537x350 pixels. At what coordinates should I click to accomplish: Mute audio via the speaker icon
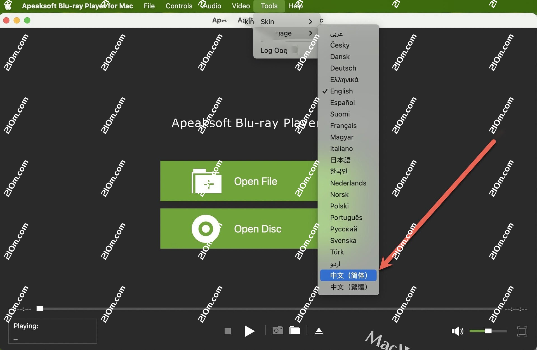click(457, 331)
